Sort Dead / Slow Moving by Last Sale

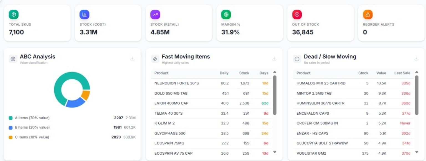coord(402,73)
